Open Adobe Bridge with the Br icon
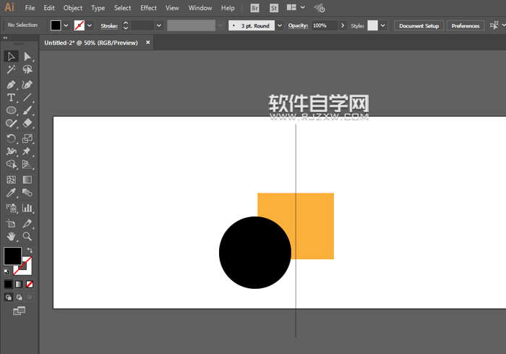Image resolution: width=506 pixels, height=354 pixels. 255,8
